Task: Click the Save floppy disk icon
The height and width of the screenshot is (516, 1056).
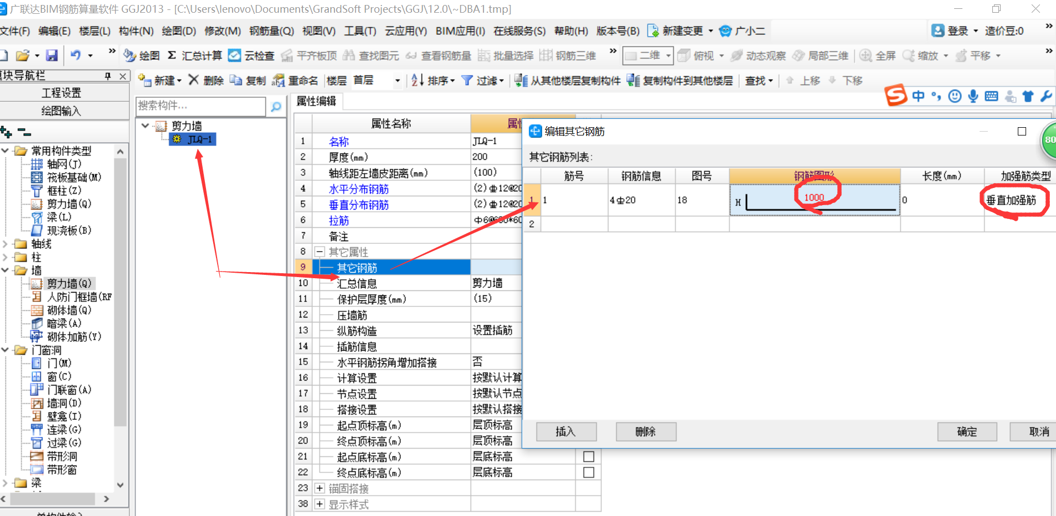Action: pos(51,55)
